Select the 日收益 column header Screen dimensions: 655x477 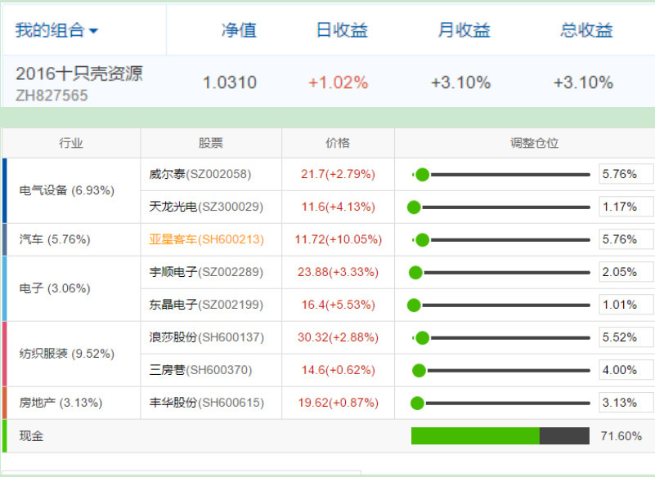(x=342, y=30)
